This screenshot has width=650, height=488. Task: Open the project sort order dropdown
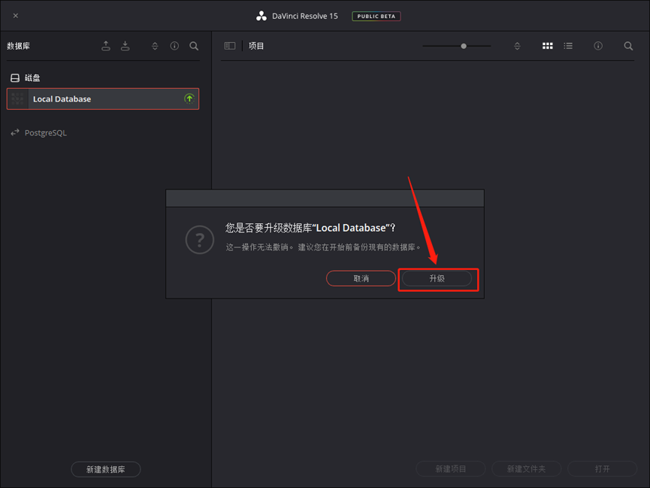[x=517, y=46]
